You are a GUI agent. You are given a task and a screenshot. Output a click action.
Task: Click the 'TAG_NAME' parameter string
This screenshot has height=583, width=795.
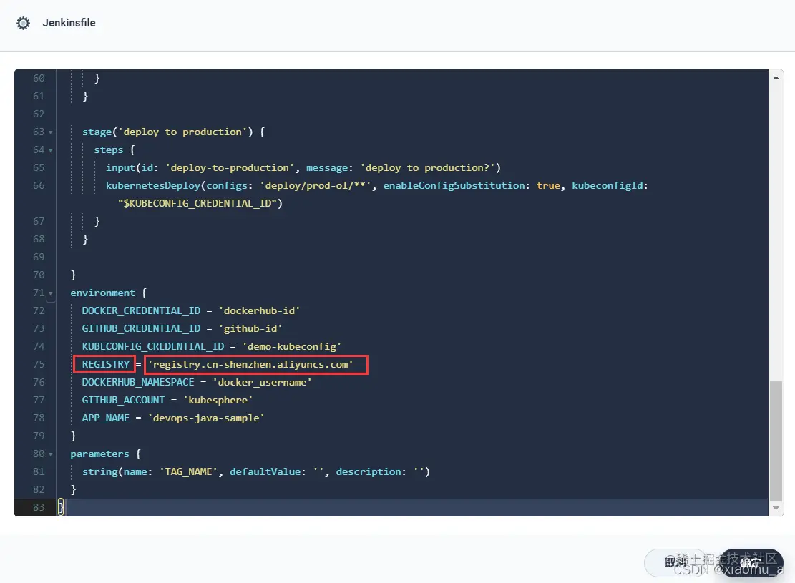[x=189, y=472]
